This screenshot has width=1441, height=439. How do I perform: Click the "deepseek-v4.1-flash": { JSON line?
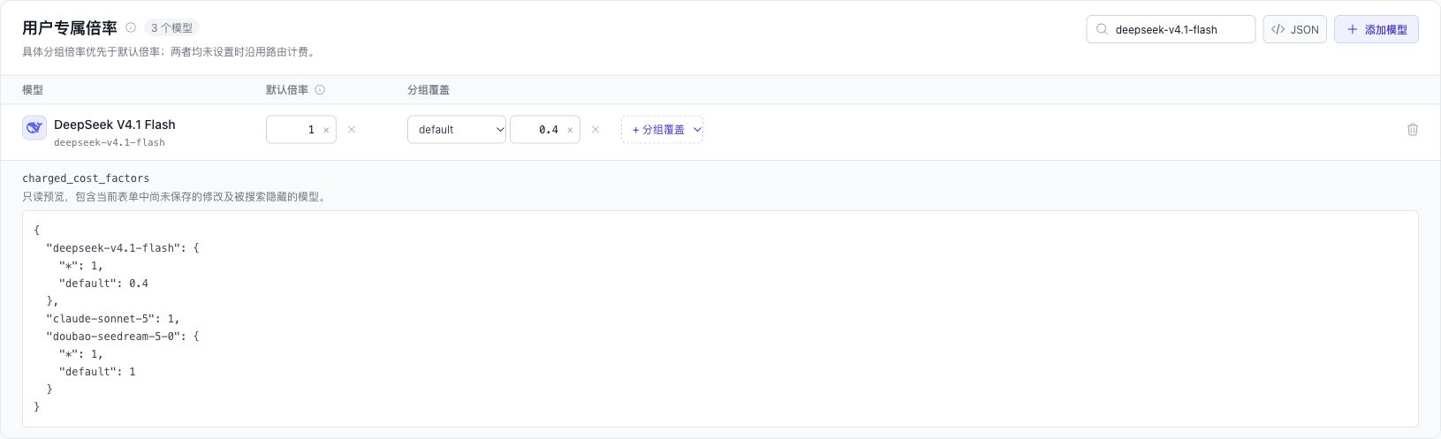[x=123, y=247]
